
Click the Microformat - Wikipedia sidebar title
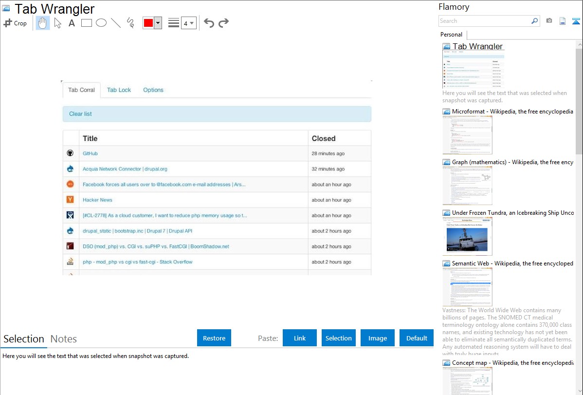tap(512, 112)
